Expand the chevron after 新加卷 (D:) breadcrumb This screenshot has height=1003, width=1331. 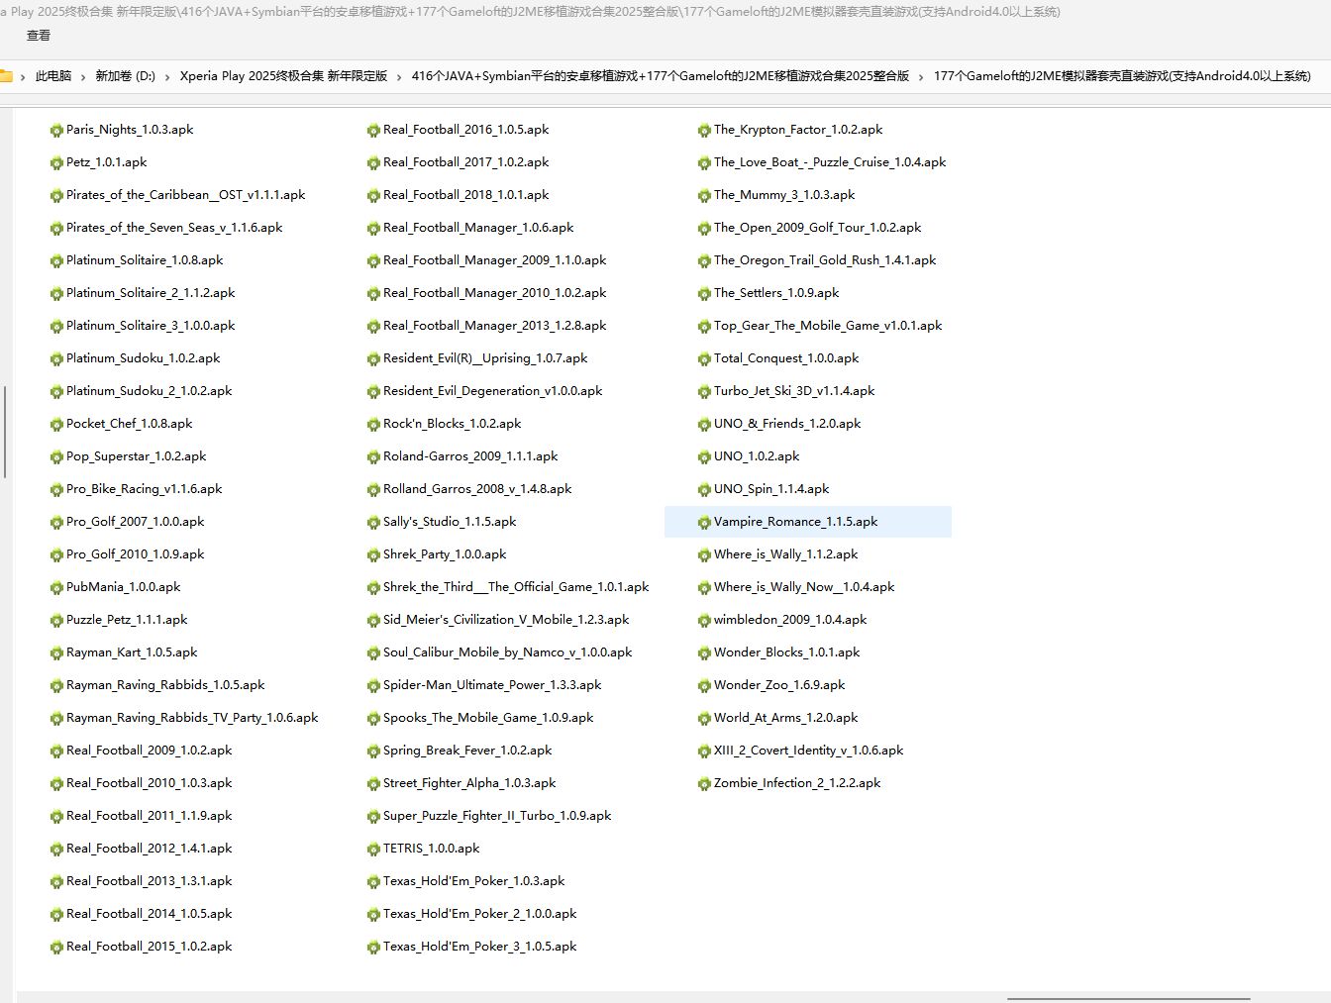(x=167, y=76)
